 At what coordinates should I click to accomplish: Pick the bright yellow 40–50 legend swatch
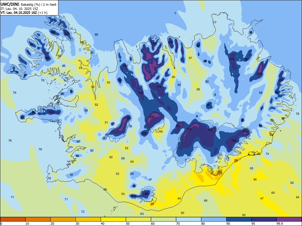113,219
